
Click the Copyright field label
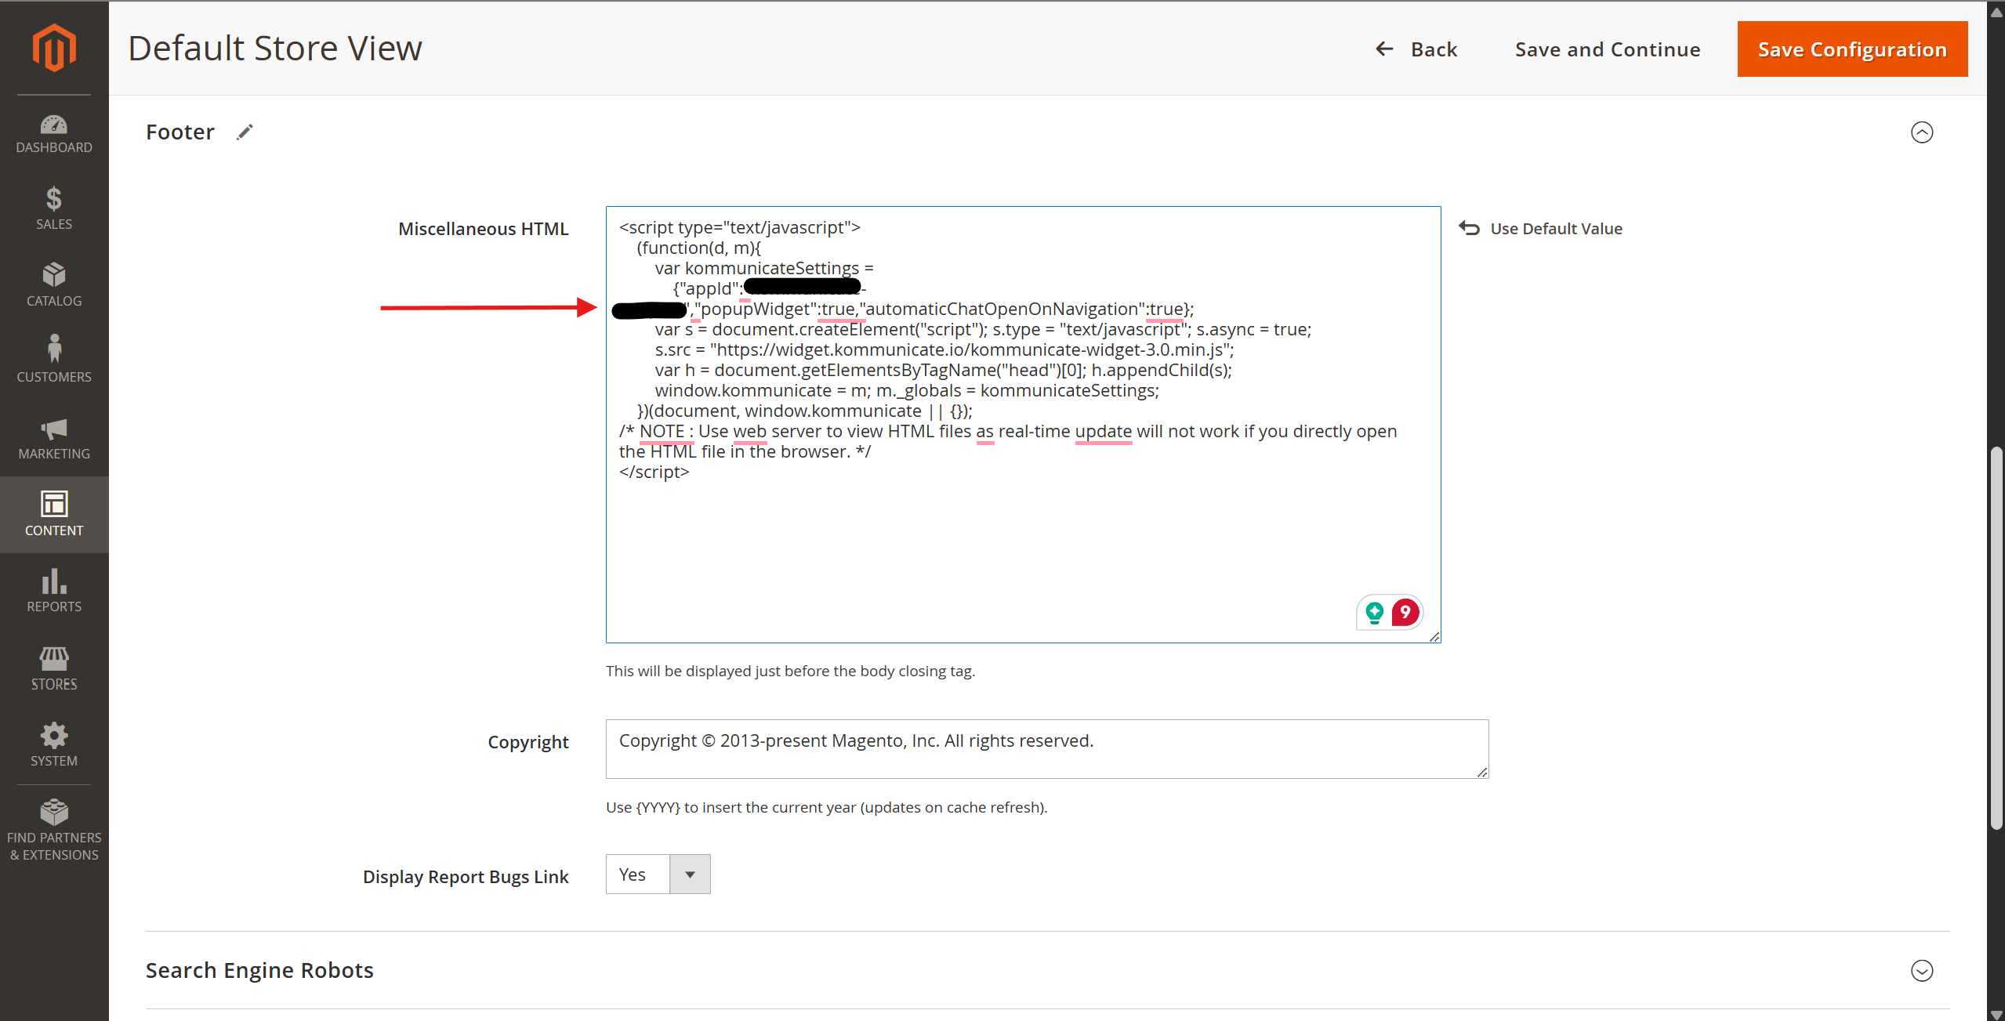click(528, 742)
